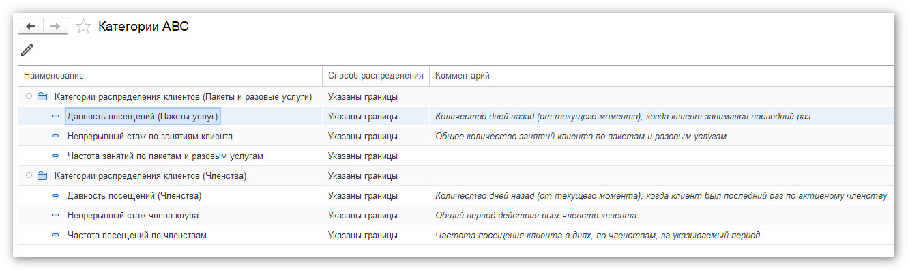Click folder icon of Пакеты и разовые услуги group
Image resolution: width=908 pixels, height=271 pixels.
coord(42,96)
